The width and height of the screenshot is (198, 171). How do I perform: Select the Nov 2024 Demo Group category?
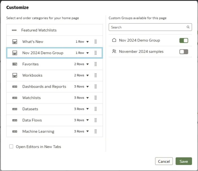pyautogui.click(x=43, y=53)
